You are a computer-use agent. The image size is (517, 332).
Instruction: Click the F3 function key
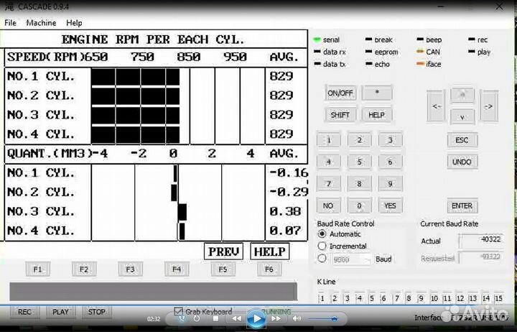[x=130, y=269]
